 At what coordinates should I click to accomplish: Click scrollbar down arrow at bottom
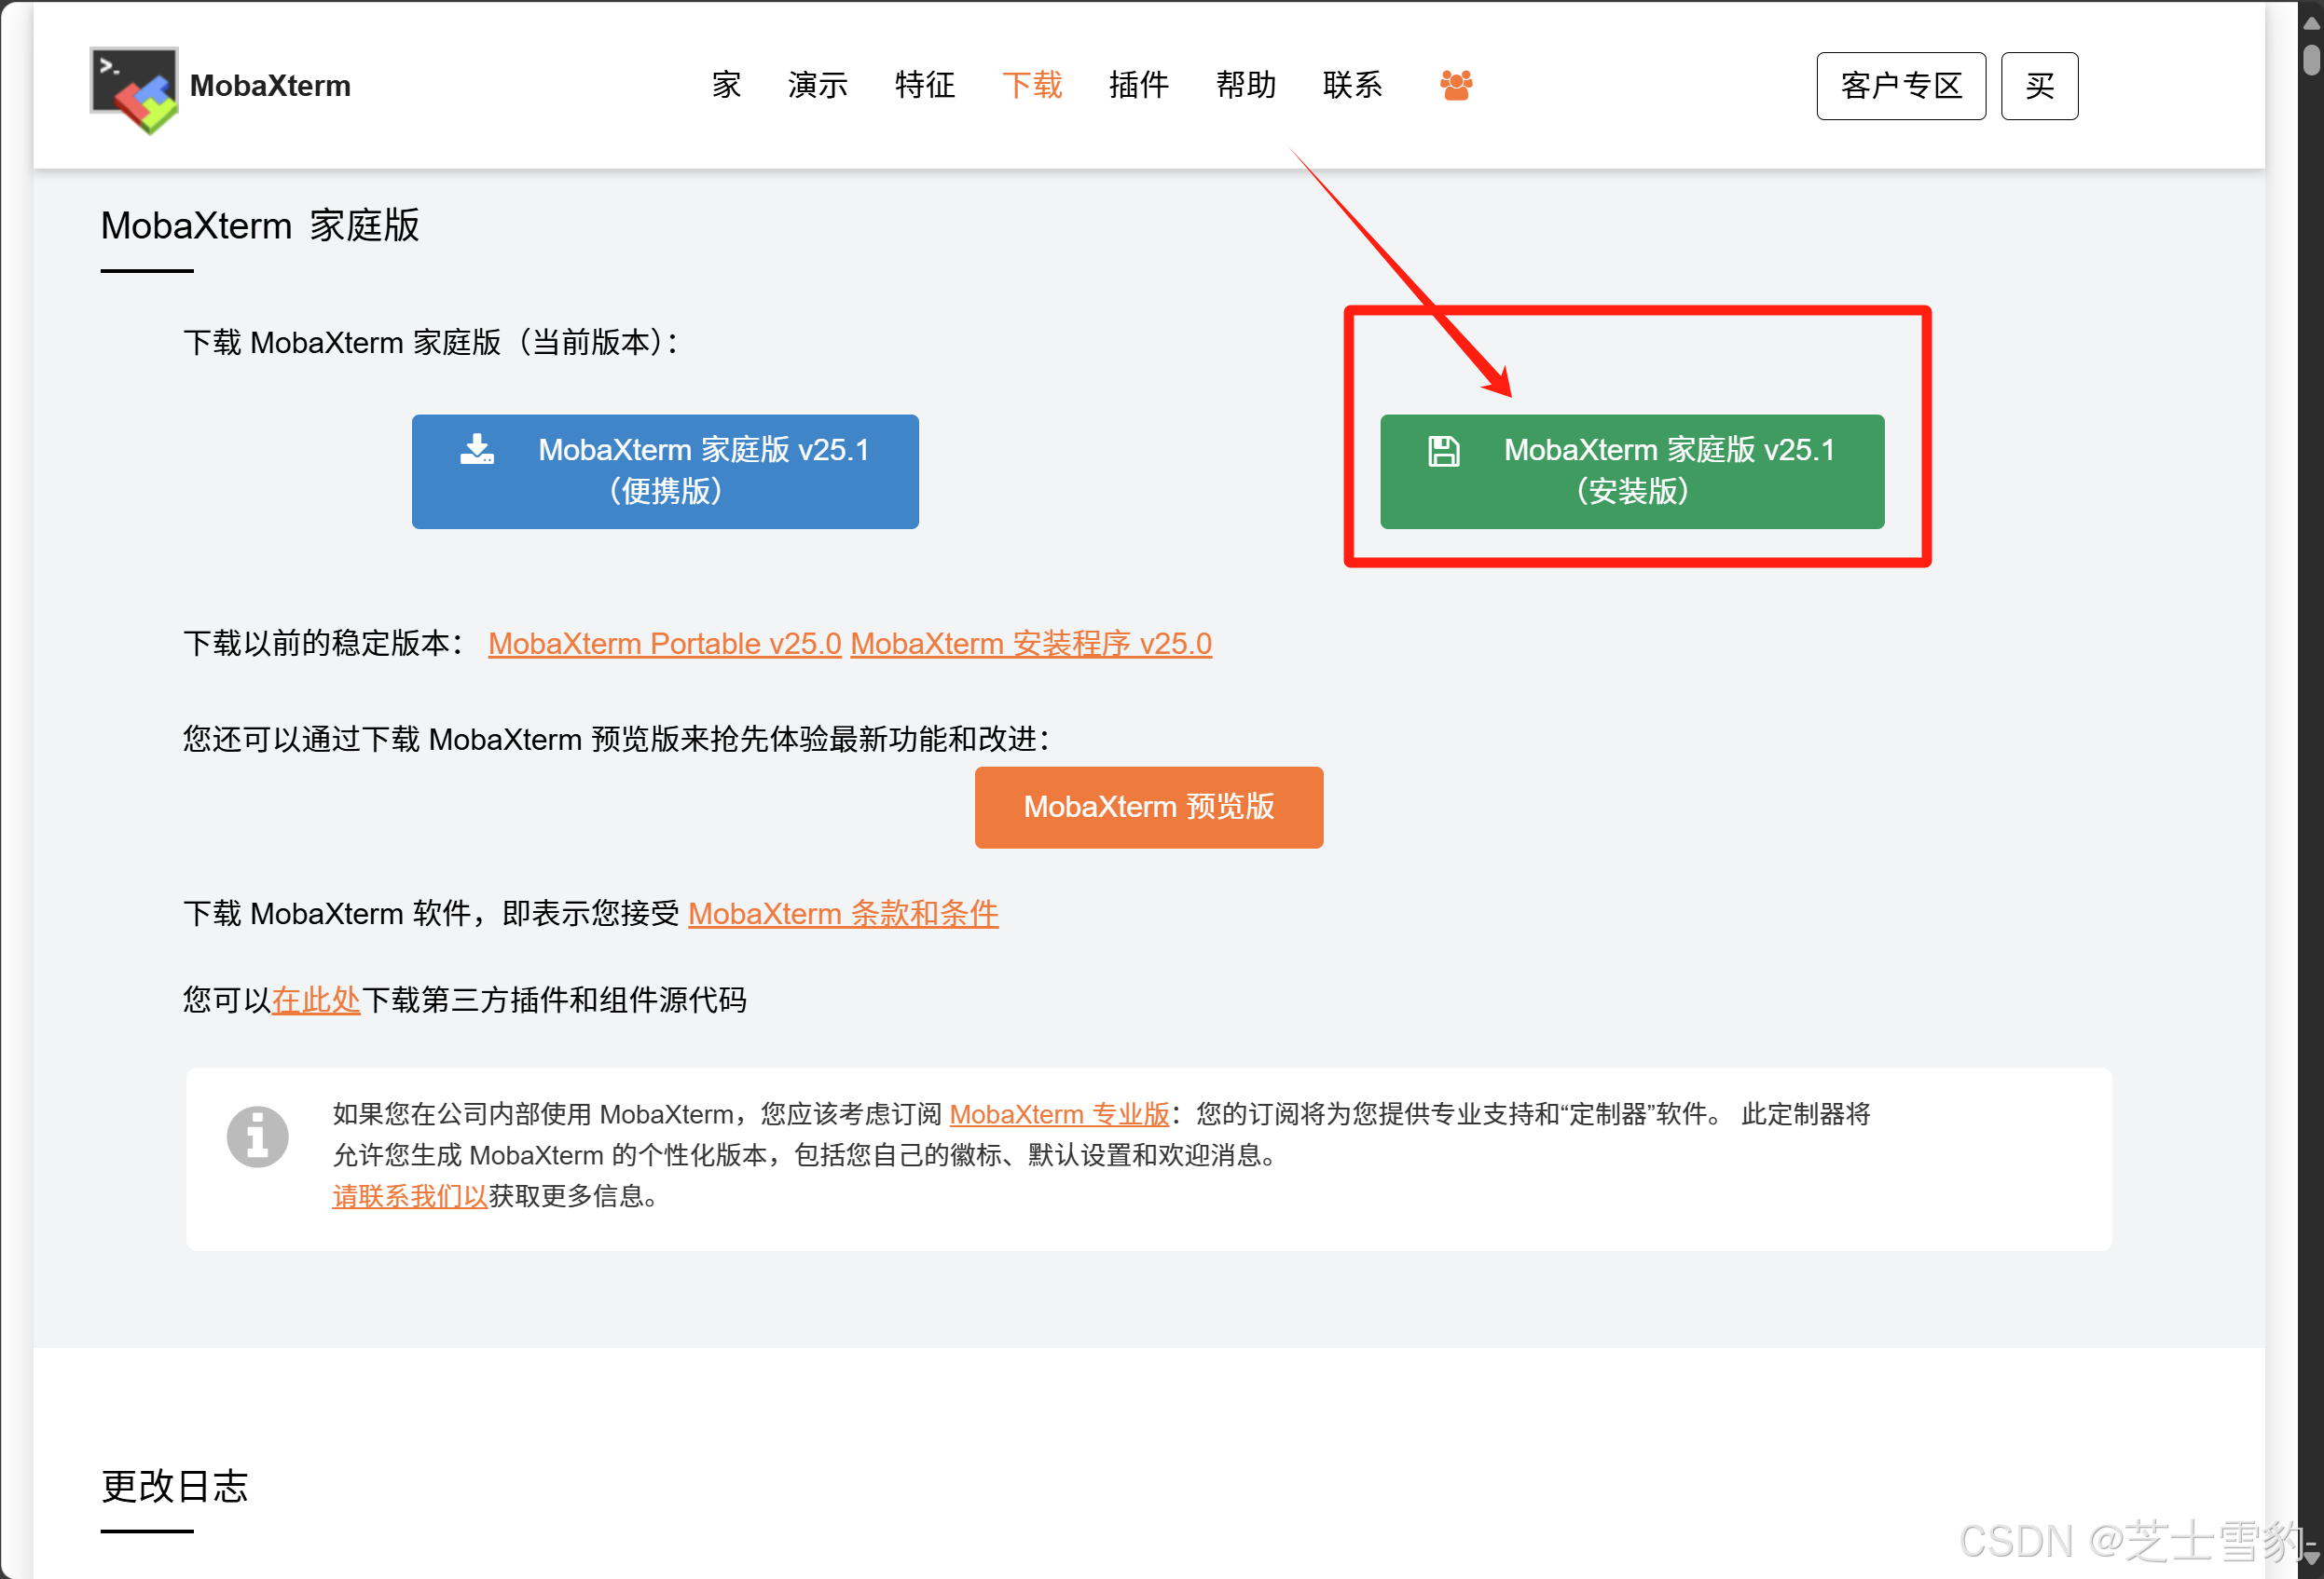pos(2311,1557)
